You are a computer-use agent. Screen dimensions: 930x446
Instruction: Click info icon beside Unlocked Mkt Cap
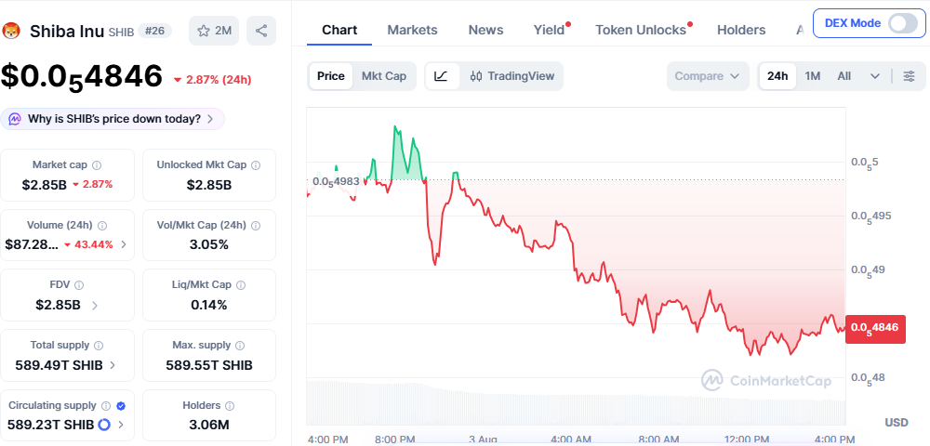click(257, 165)
